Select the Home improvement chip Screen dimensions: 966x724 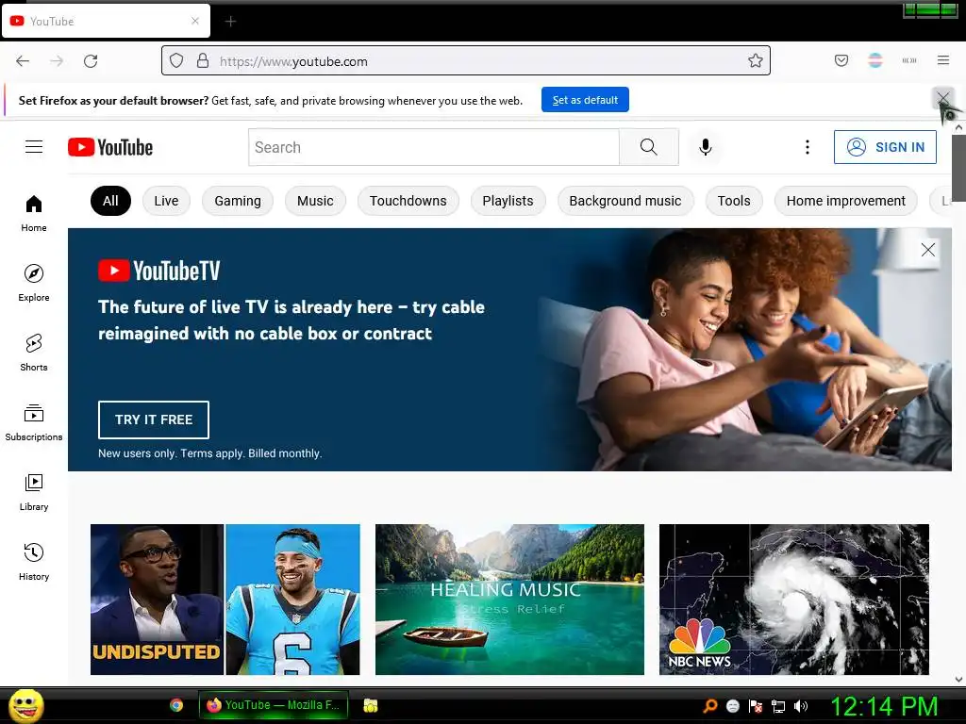[846, 201]
